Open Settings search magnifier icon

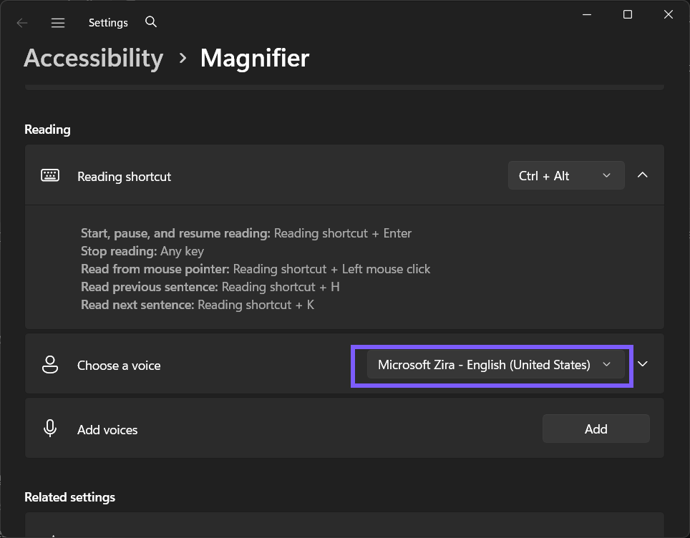coord(151,21)
